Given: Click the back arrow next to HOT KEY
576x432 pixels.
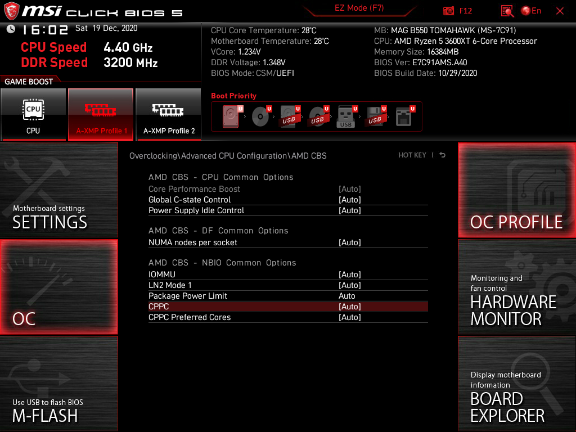Looking at the screenshot, I should (x=442, y=155).
